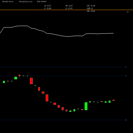Click the MunafaSutra.com watermark label
Screen dimensions: 133x133
tap(26, 2)
